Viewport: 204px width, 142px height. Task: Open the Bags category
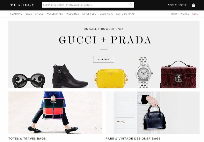pyautogui.click(x=29, y=14)
